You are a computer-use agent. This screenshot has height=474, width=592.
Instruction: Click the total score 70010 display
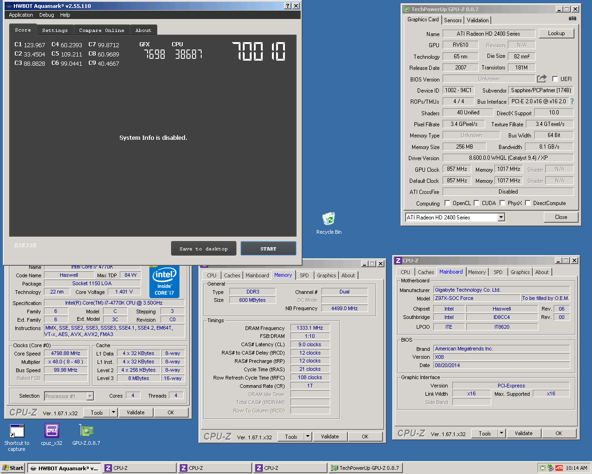point(259,51)
